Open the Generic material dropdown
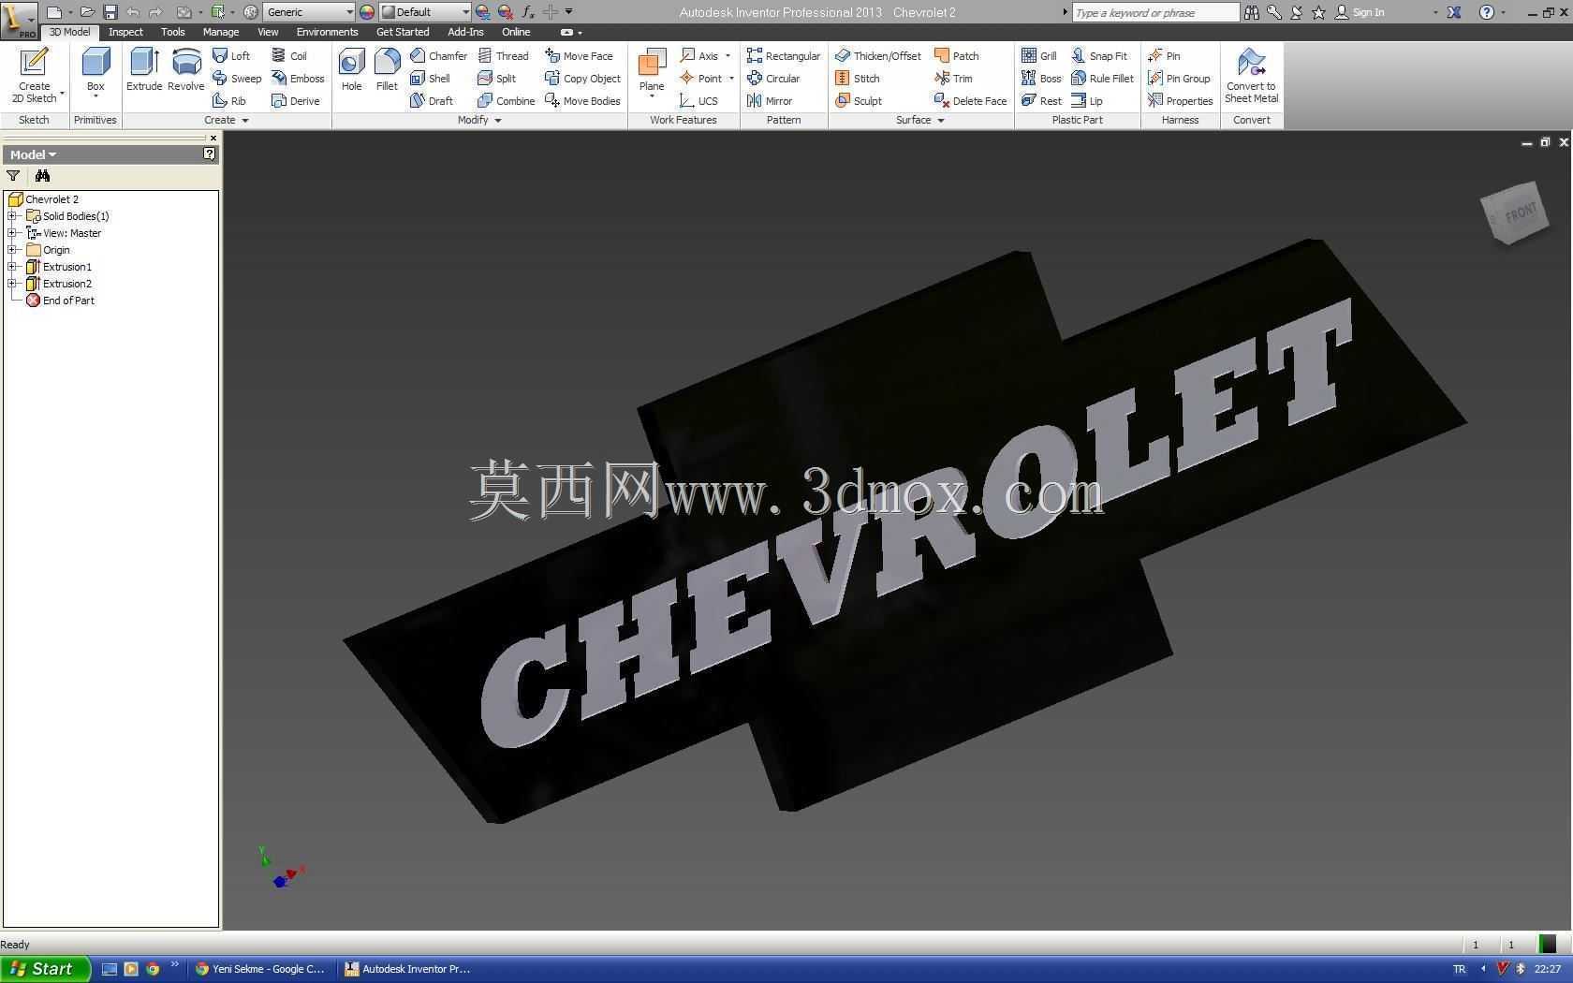This screenshot has width=1573, height=983. 349,12
